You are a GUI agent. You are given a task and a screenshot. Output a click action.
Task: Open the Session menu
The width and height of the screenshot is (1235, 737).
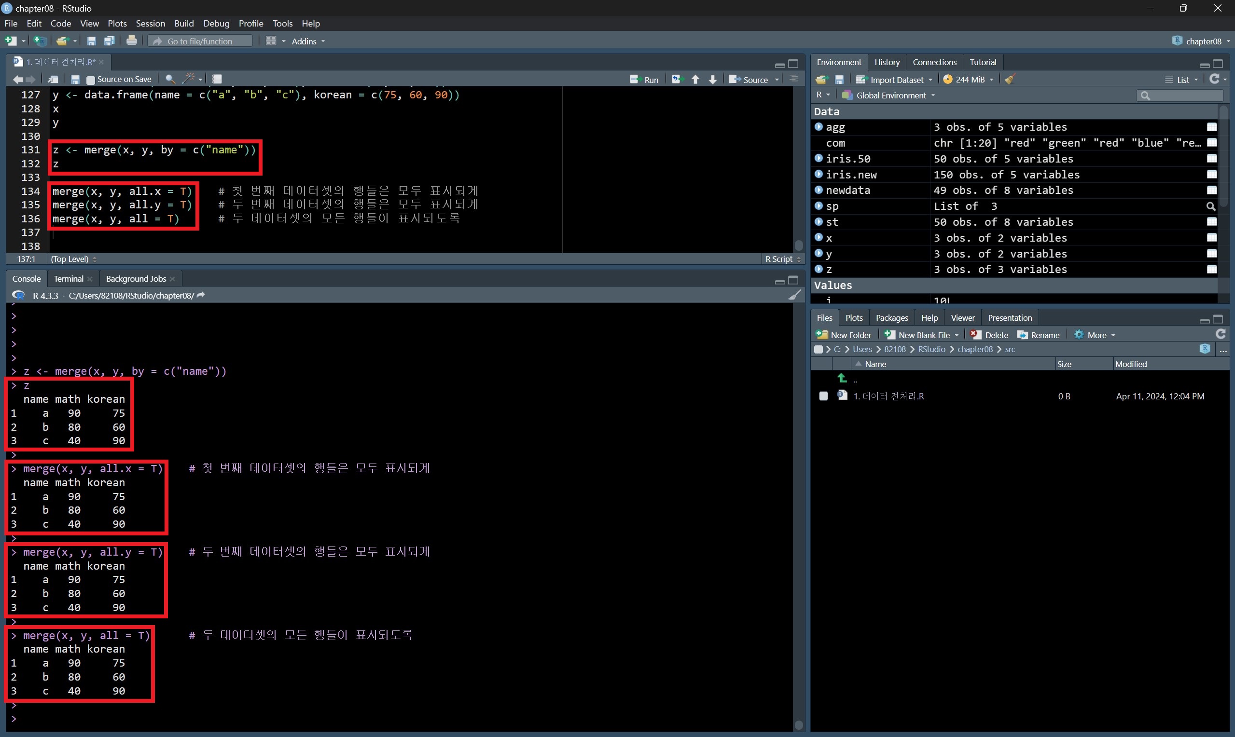pos(150,23)
